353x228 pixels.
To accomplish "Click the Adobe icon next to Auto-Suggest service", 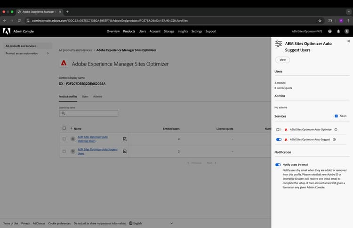I will click(286, 139).
